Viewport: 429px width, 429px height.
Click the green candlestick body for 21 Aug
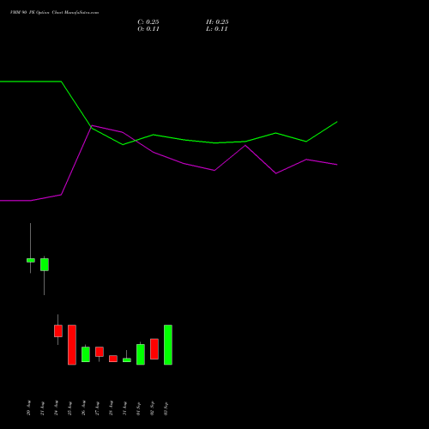pos(45,264)
